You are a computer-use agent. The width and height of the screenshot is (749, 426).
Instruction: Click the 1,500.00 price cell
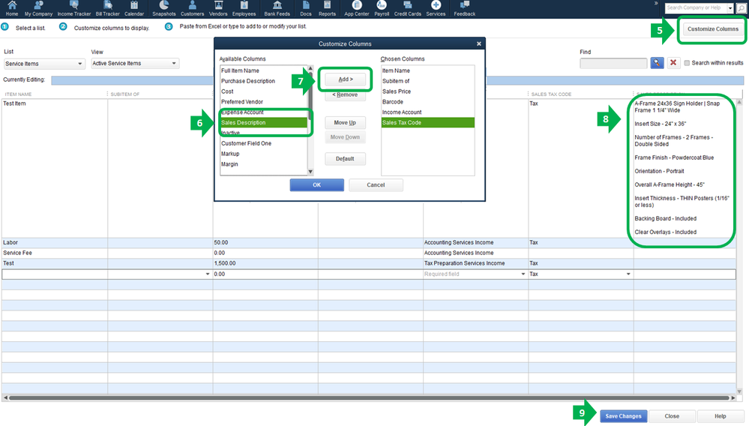(x=265, y=263)
